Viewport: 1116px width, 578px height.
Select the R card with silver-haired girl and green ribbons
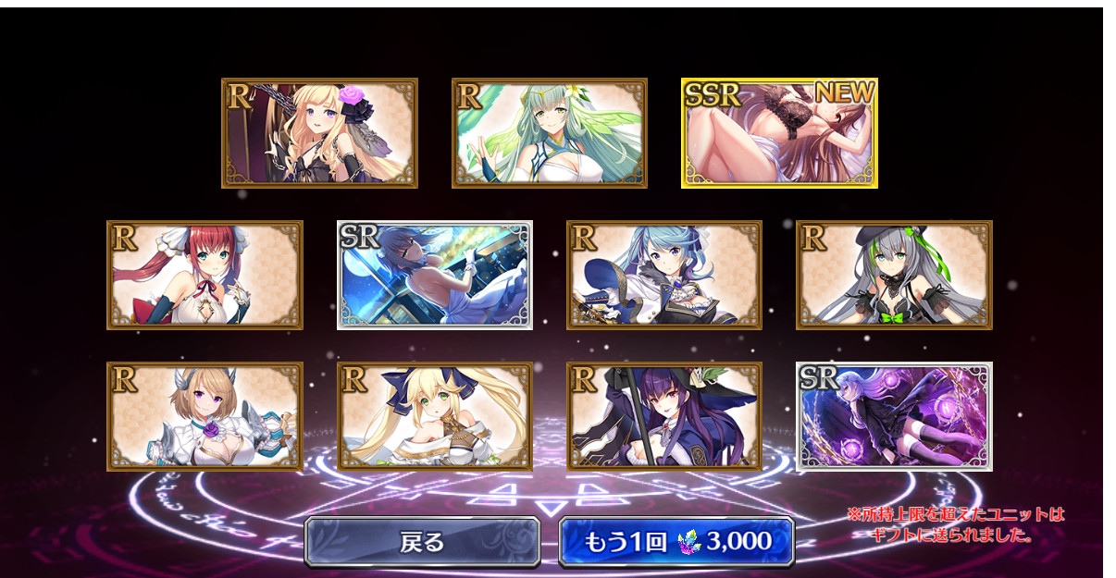pos(894,275)
